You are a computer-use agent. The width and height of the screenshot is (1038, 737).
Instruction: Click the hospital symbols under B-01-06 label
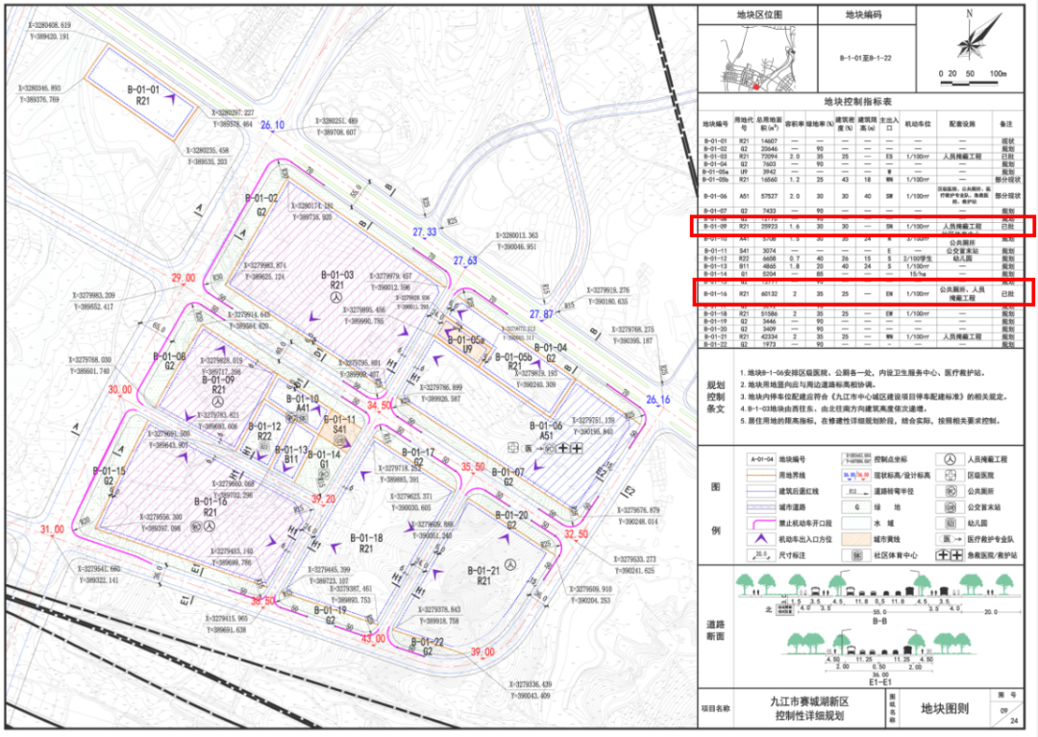click(544, 448)
